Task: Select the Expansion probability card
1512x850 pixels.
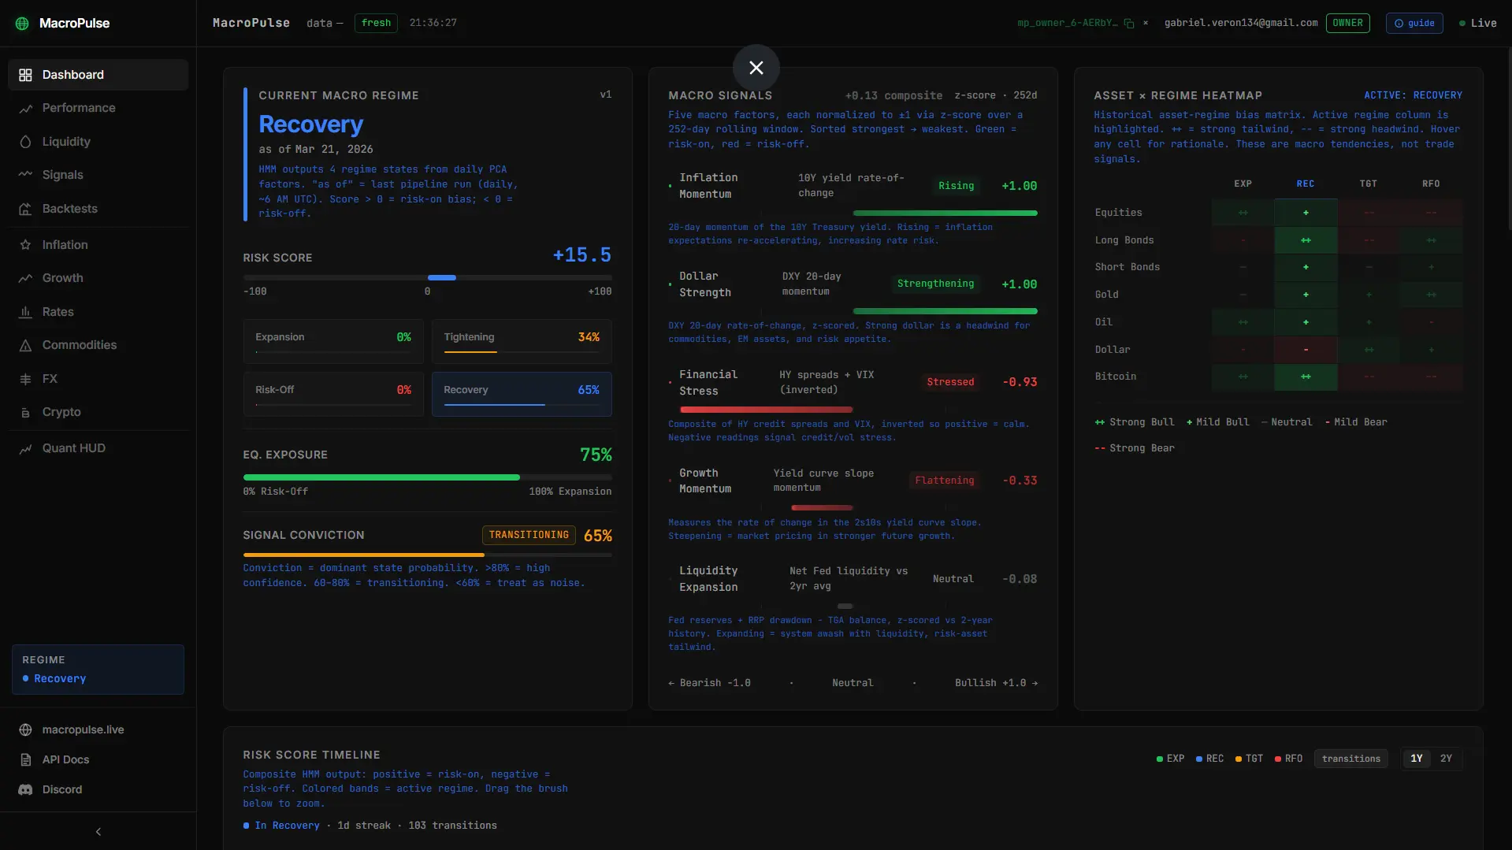Action: 333,341
